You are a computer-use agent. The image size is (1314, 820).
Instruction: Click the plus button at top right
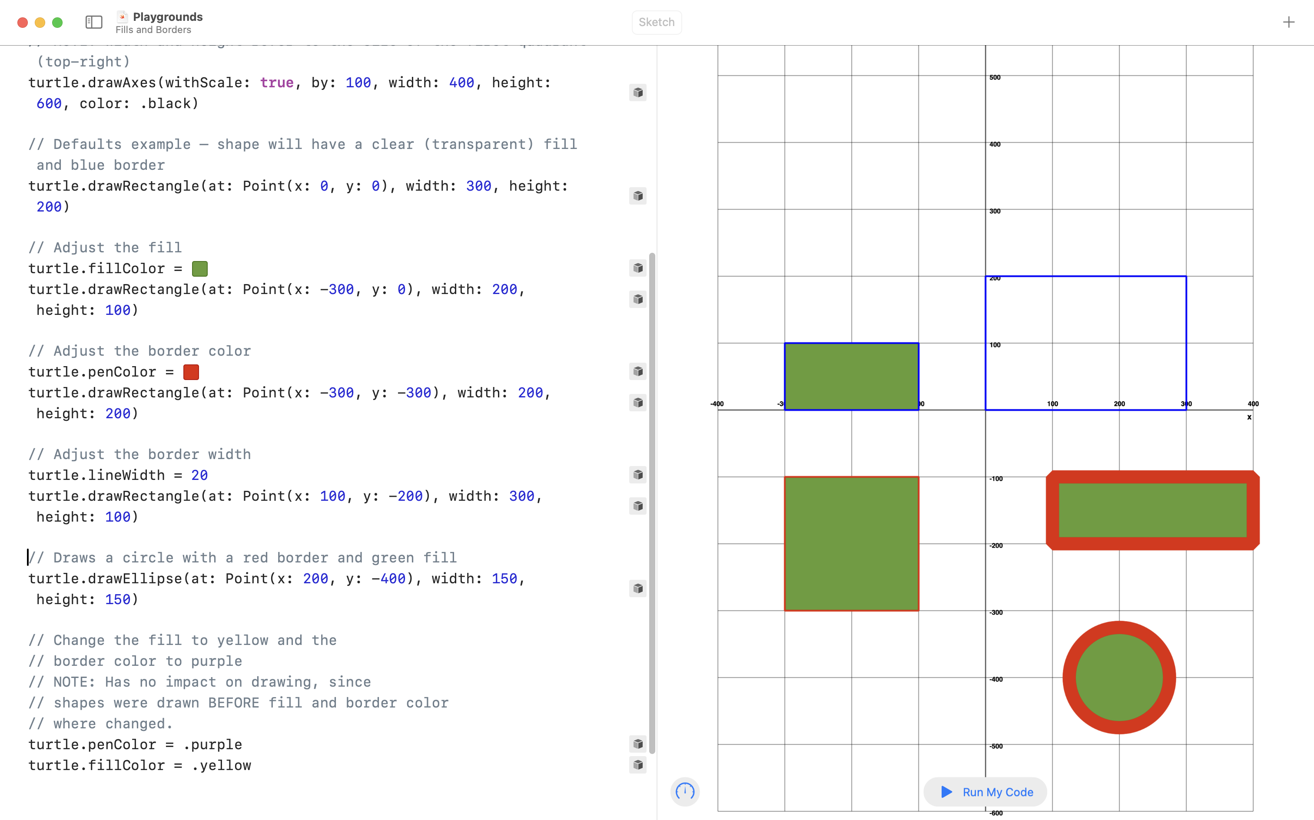1288,22
